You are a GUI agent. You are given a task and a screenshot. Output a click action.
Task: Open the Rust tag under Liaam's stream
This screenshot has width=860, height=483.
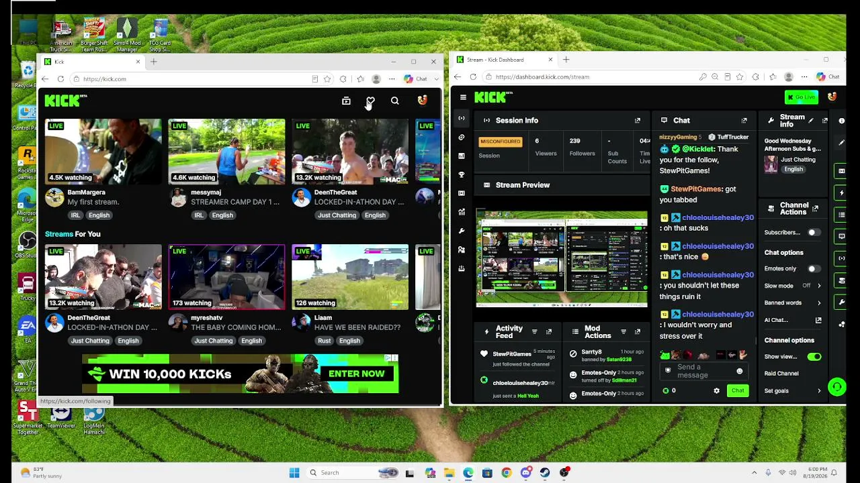pyautogui.click(x=324, y=341)
